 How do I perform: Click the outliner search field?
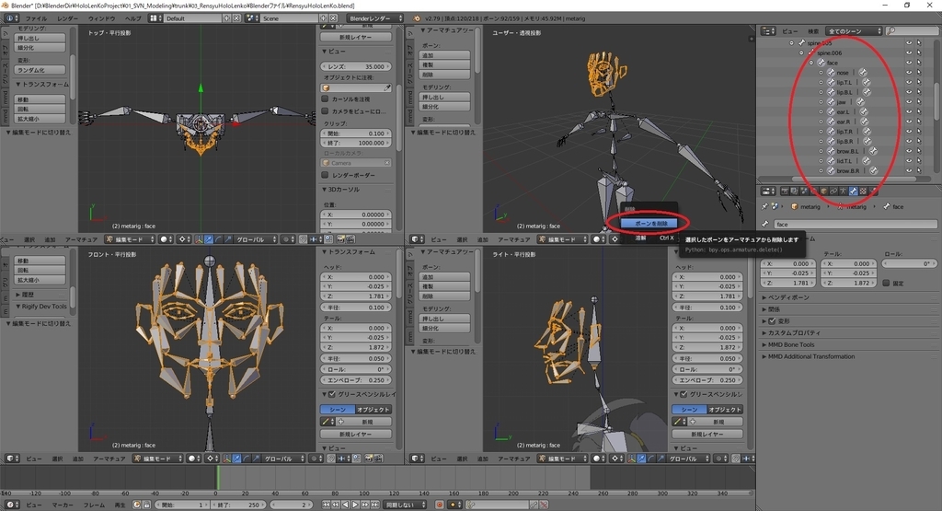911,31
